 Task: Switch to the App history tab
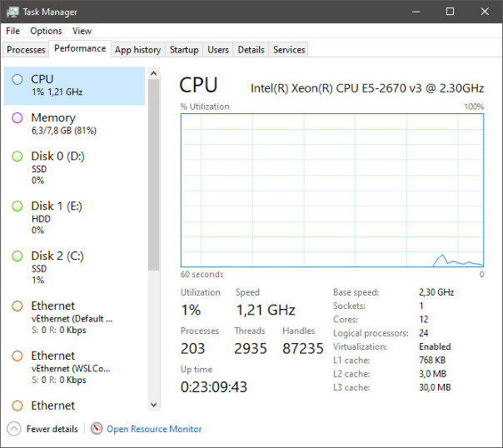click(x=137, y=50)
